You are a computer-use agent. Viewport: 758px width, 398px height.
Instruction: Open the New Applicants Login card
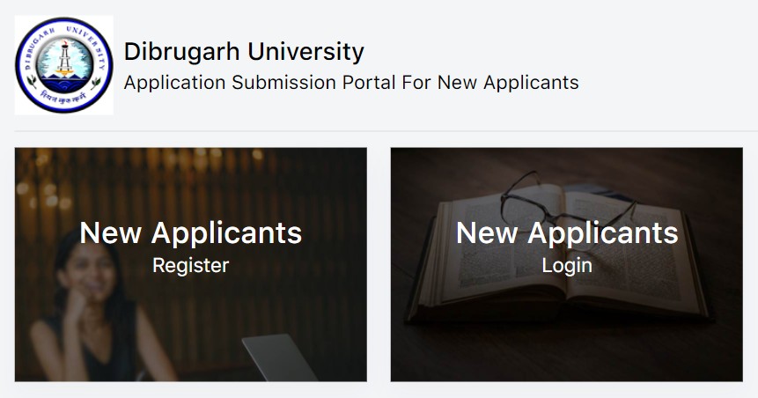click(567, 264)
